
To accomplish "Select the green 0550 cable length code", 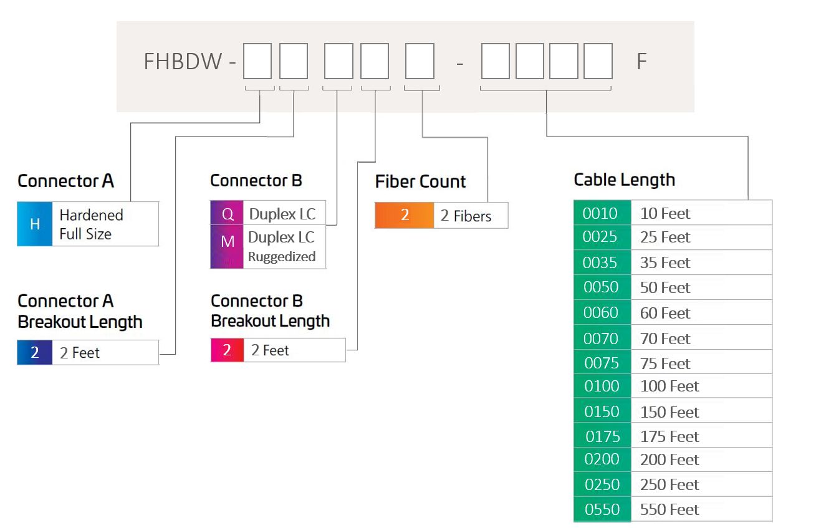I will click(602, 509).
